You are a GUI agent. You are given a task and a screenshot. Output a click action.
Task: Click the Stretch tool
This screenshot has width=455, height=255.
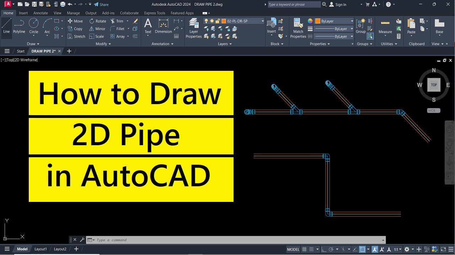[76, 36]
